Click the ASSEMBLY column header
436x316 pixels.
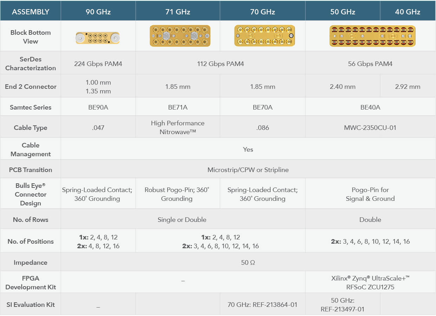pos(31,12)
